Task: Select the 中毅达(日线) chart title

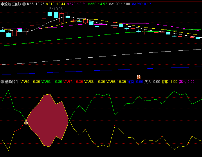Action: click(x=11, y=4)
